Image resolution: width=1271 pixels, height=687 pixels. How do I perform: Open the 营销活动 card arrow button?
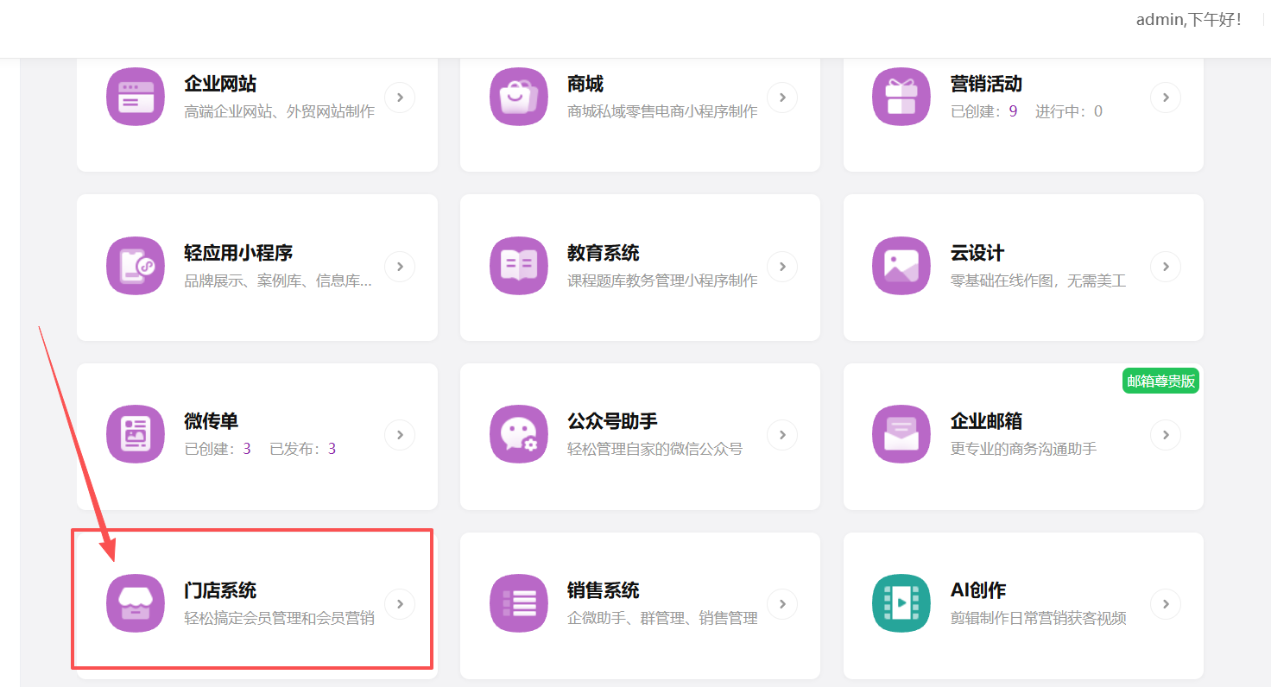[x=1166, y=98]
